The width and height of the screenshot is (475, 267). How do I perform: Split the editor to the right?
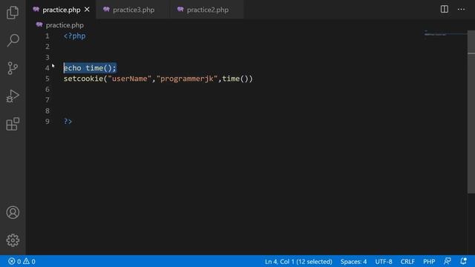pos(445,10)
